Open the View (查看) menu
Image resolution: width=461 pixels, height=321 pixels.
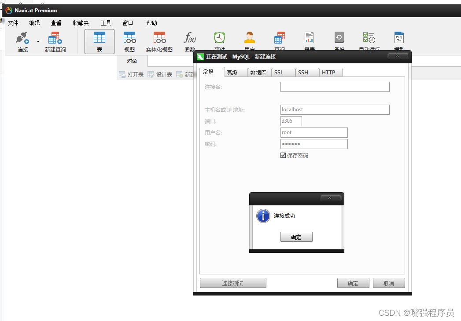56,23
